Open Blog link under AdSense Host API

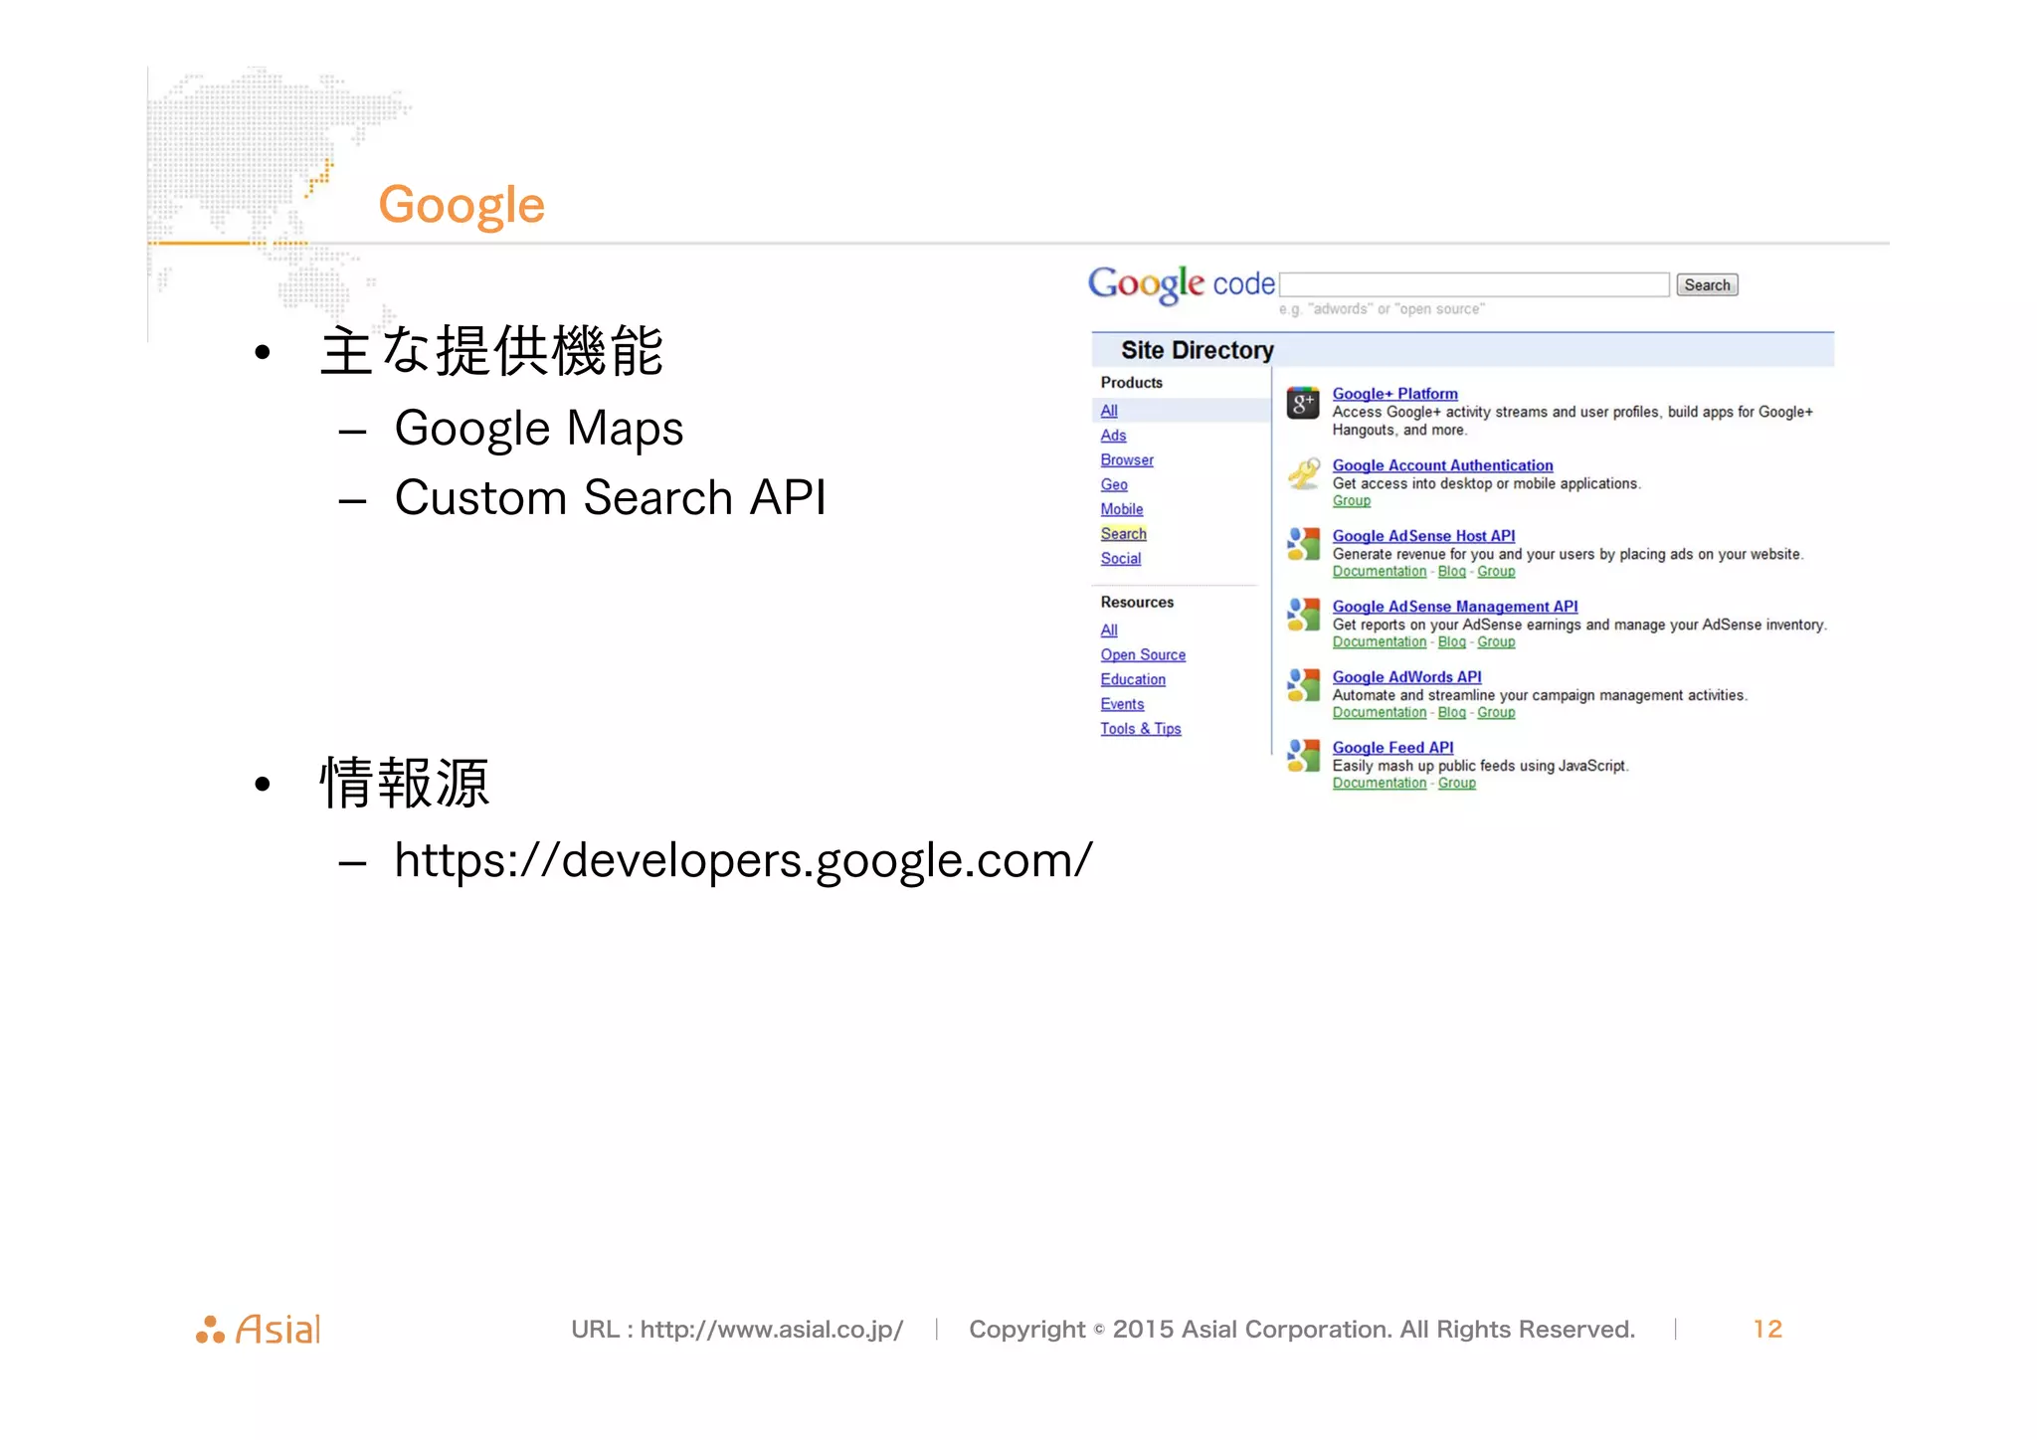[x=1451, y=572]
